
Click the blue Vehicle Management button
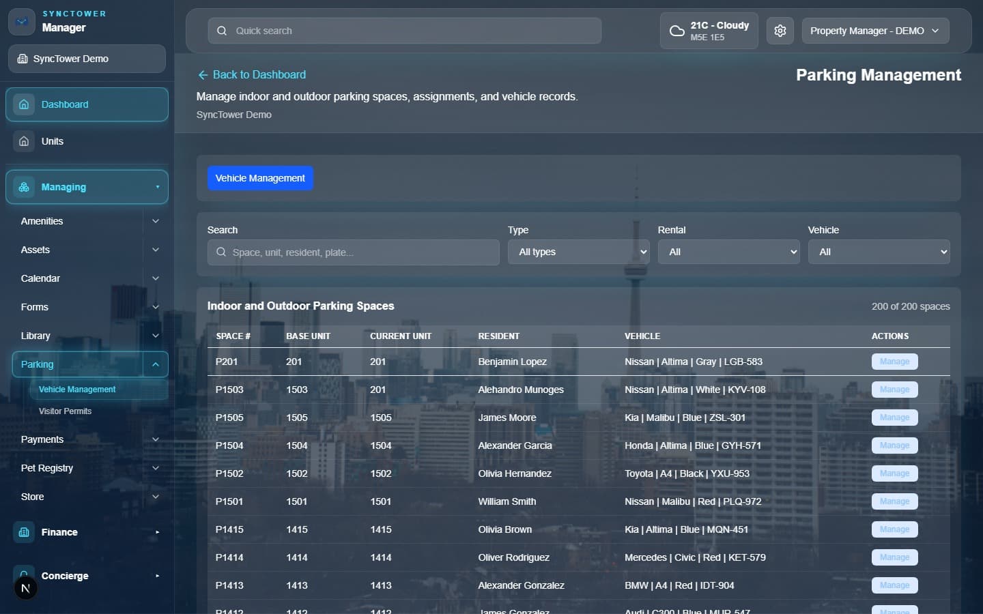pyautogui.click(x=260, y=178)
